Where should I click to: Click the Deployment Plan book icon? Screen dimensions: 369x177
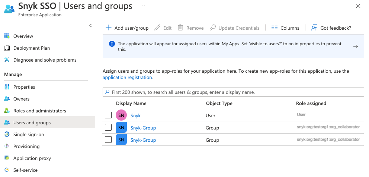[7, 48]
